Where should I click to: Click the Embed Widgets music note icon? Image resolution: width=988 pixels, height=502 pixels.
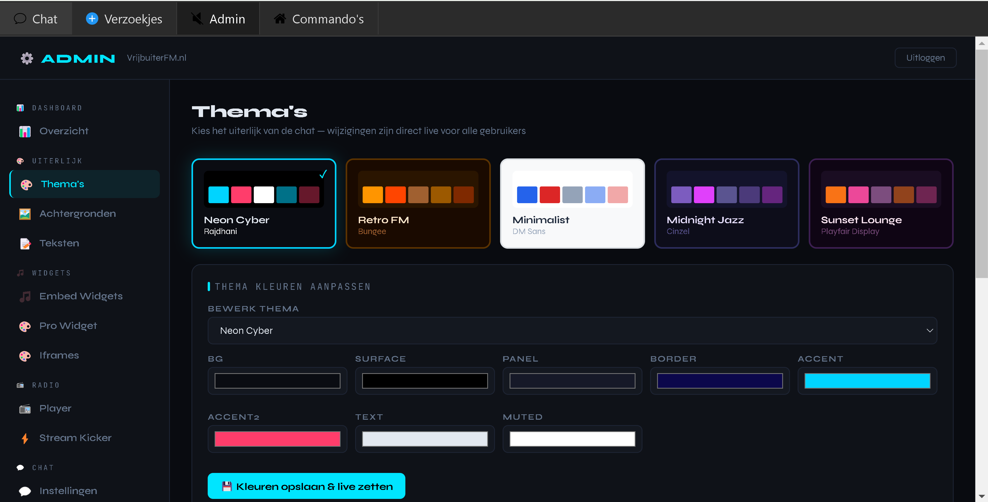point(25,297)
